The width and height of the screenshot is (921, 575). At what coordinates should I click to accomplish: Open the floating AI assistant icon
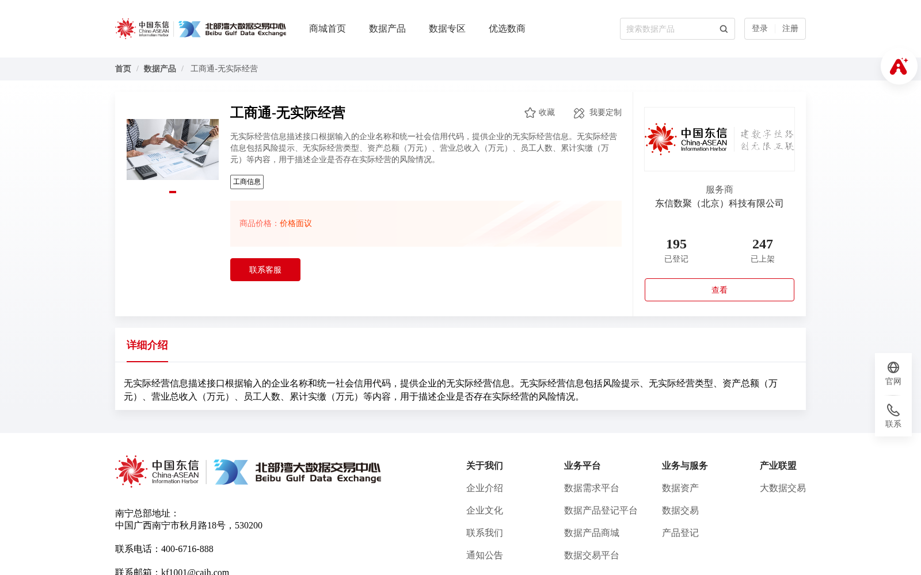tap(899, 67)
